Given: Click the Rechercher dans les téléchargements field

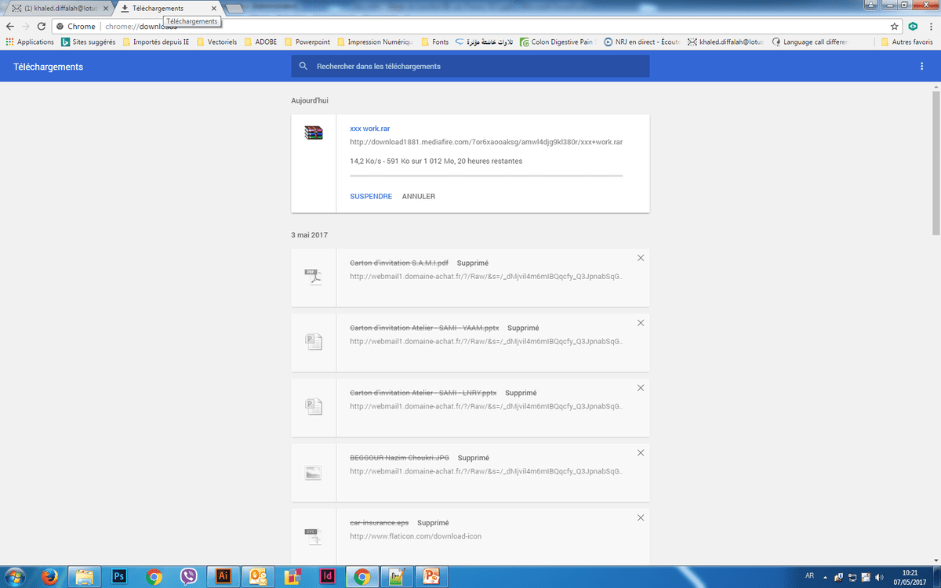Looking at the screenshot, I should (x=470, y=67).
